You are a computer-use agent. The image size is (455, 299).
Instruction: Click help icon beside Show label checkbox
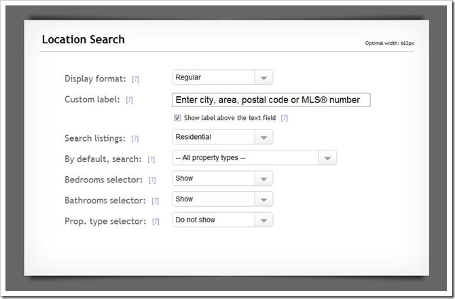click(x=285, y=118)
